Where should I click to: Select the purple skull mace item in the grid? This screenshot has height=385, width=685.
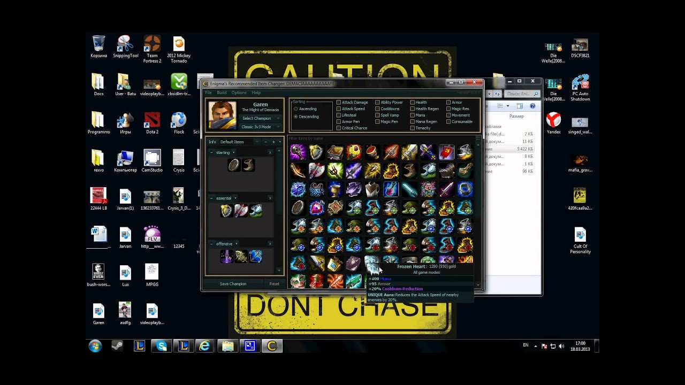(298, 152)
